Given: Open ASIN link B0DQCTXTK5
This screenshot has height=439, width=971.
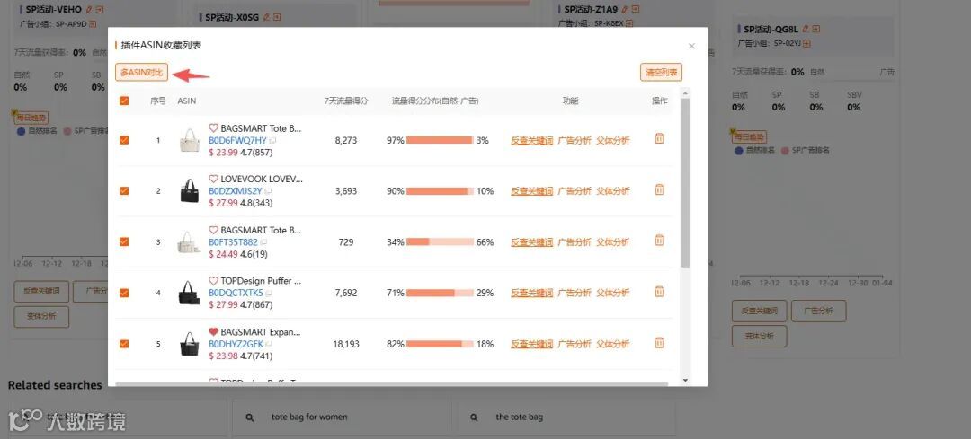Looking at the screenshot, I should click(236, 293).
